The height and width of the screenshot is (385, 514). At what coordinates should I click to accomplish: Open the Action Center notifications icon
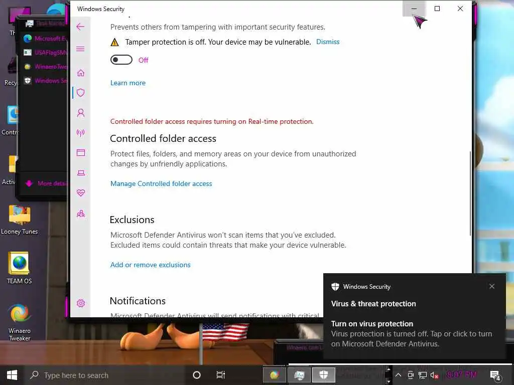click(495, 375)
